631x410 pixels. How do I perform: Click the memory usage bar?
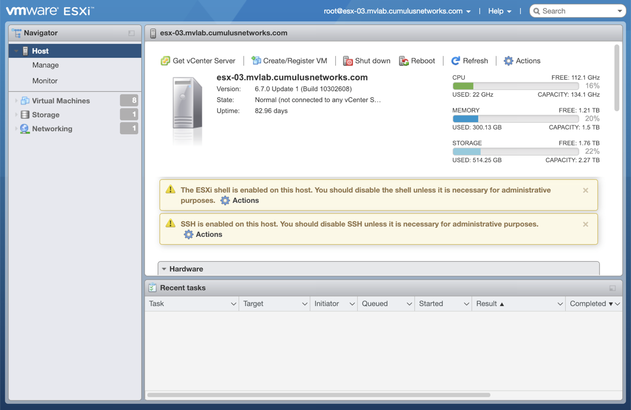point(515,119)
